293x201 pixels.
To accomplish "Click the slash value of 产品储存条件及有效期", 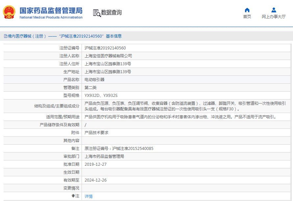I will click(85, 125).
